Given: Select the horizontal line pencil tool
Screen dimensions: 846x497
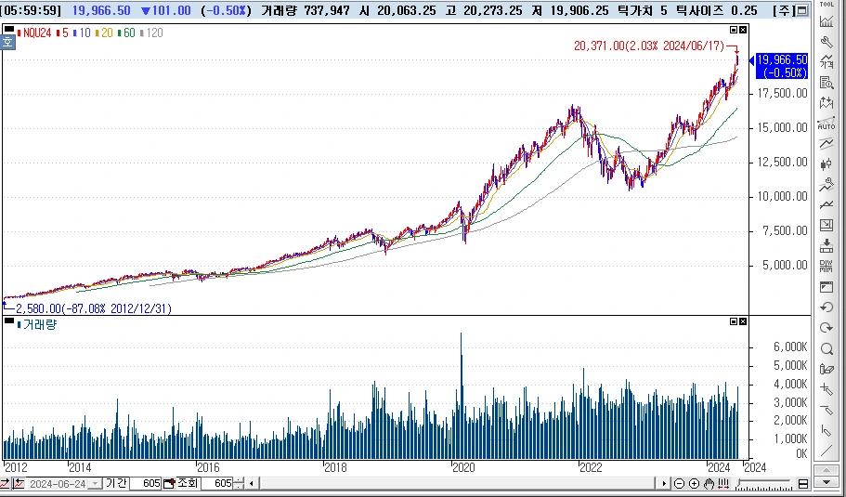Looking at the screenshot, I should pos(826,410).
